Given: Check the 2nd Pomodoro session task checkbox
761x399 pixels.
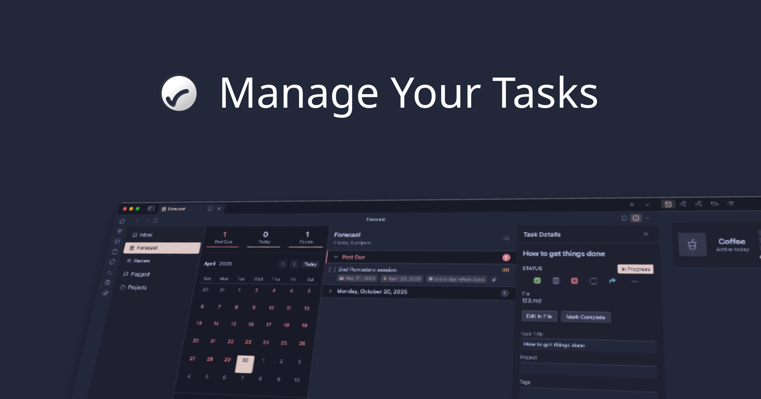Looking at the screenshot, I should pyautogui.click(x=332, y=269).
